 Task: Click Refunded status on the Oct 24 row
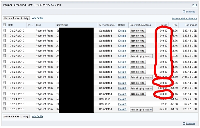(105, 99)
